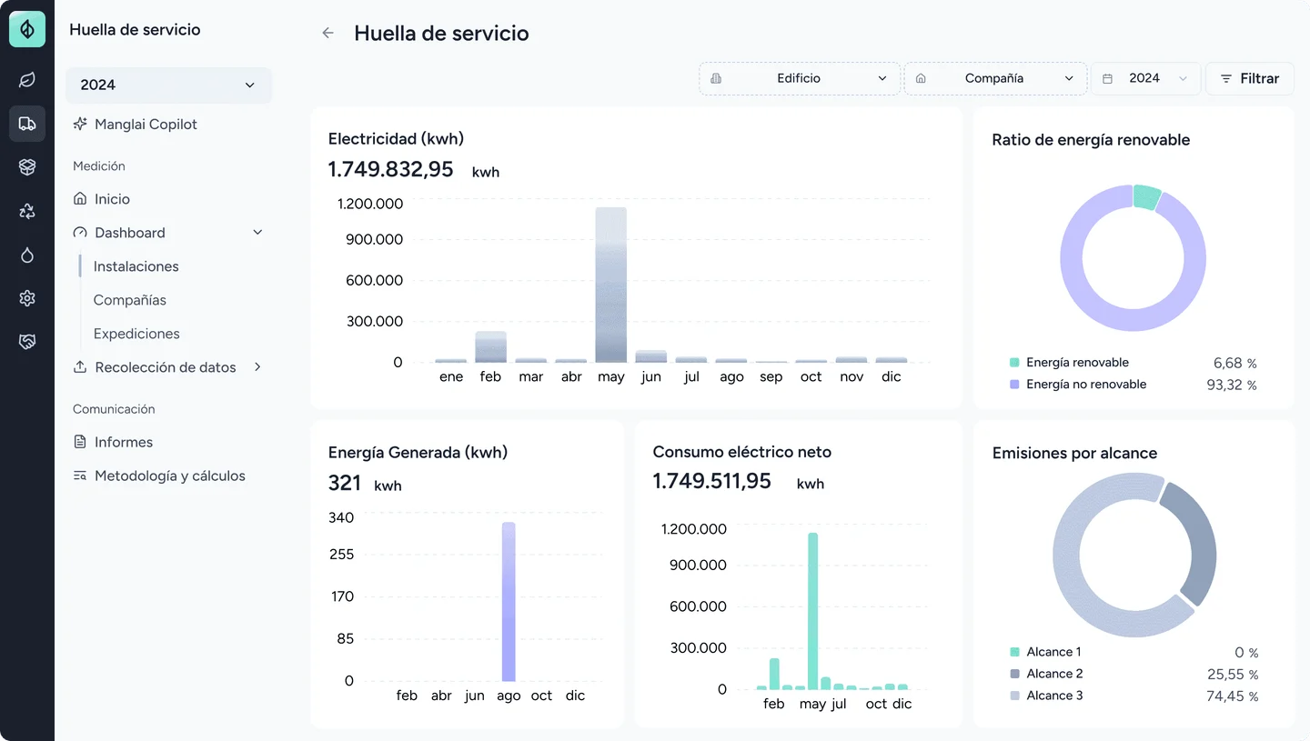
Task: Open the settings gear icon
Action: coord(27,298)
